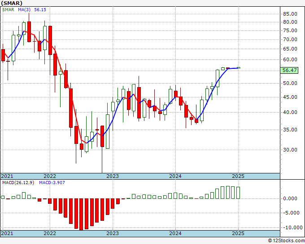305x244 pixels.
Task: Click the 56.15 moving average value
Action: [x=40, y=10]
